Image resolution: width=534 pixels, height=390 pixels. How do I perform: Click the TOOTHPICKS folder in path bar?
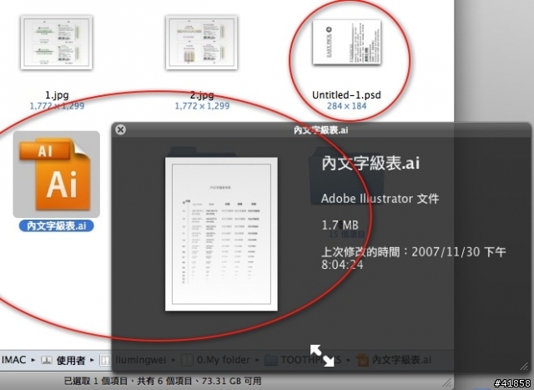point(303,360)
